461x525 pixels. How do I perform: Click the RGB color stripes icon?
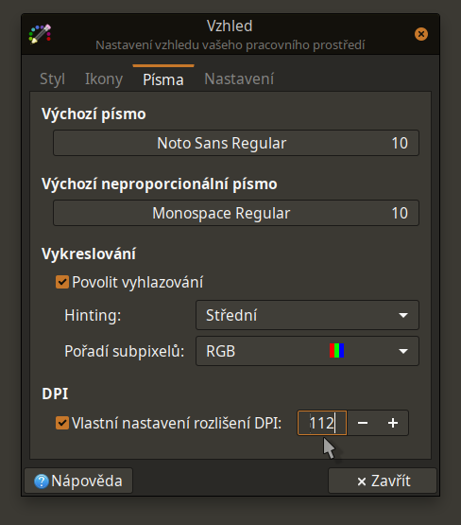pos(336,351)
